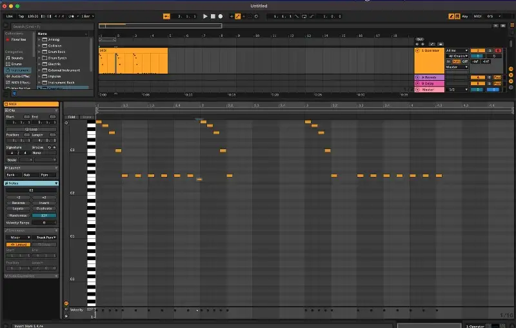516x328 pixels.
Task: Open the envelope Mixer device chooser
Action: [19, 238]
